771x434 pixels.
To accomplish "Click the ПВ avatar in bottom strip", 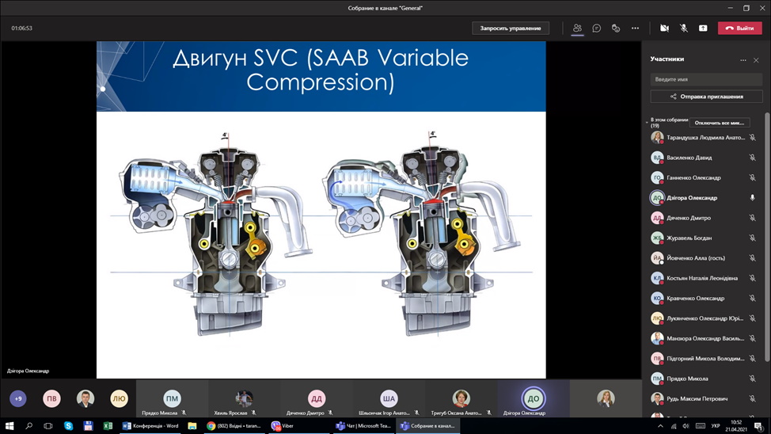I will pos(51,398).
